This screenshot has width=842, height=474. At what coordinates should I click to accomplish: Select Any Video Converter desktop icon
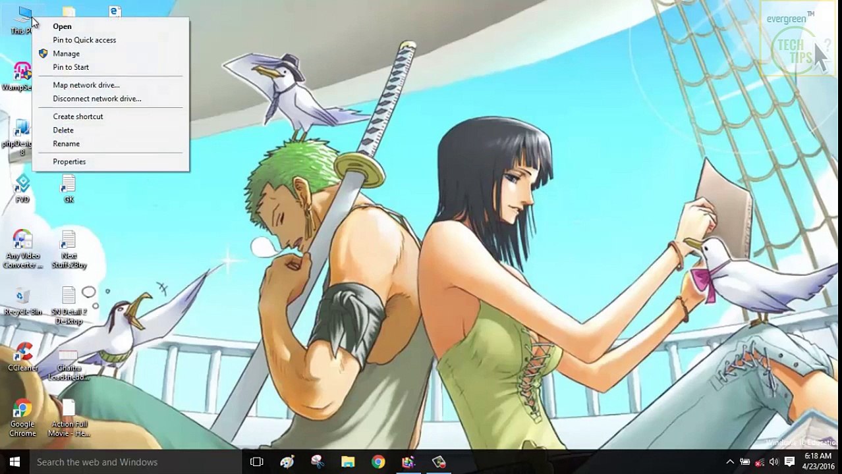coord(22,250)
